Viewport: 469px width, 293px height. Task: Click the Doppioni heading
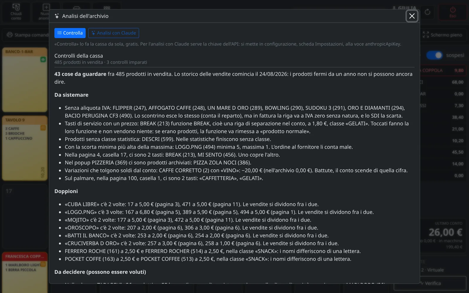(x=66, y=191)
